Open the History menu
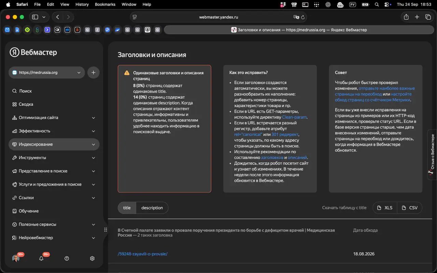 point(82,4)
